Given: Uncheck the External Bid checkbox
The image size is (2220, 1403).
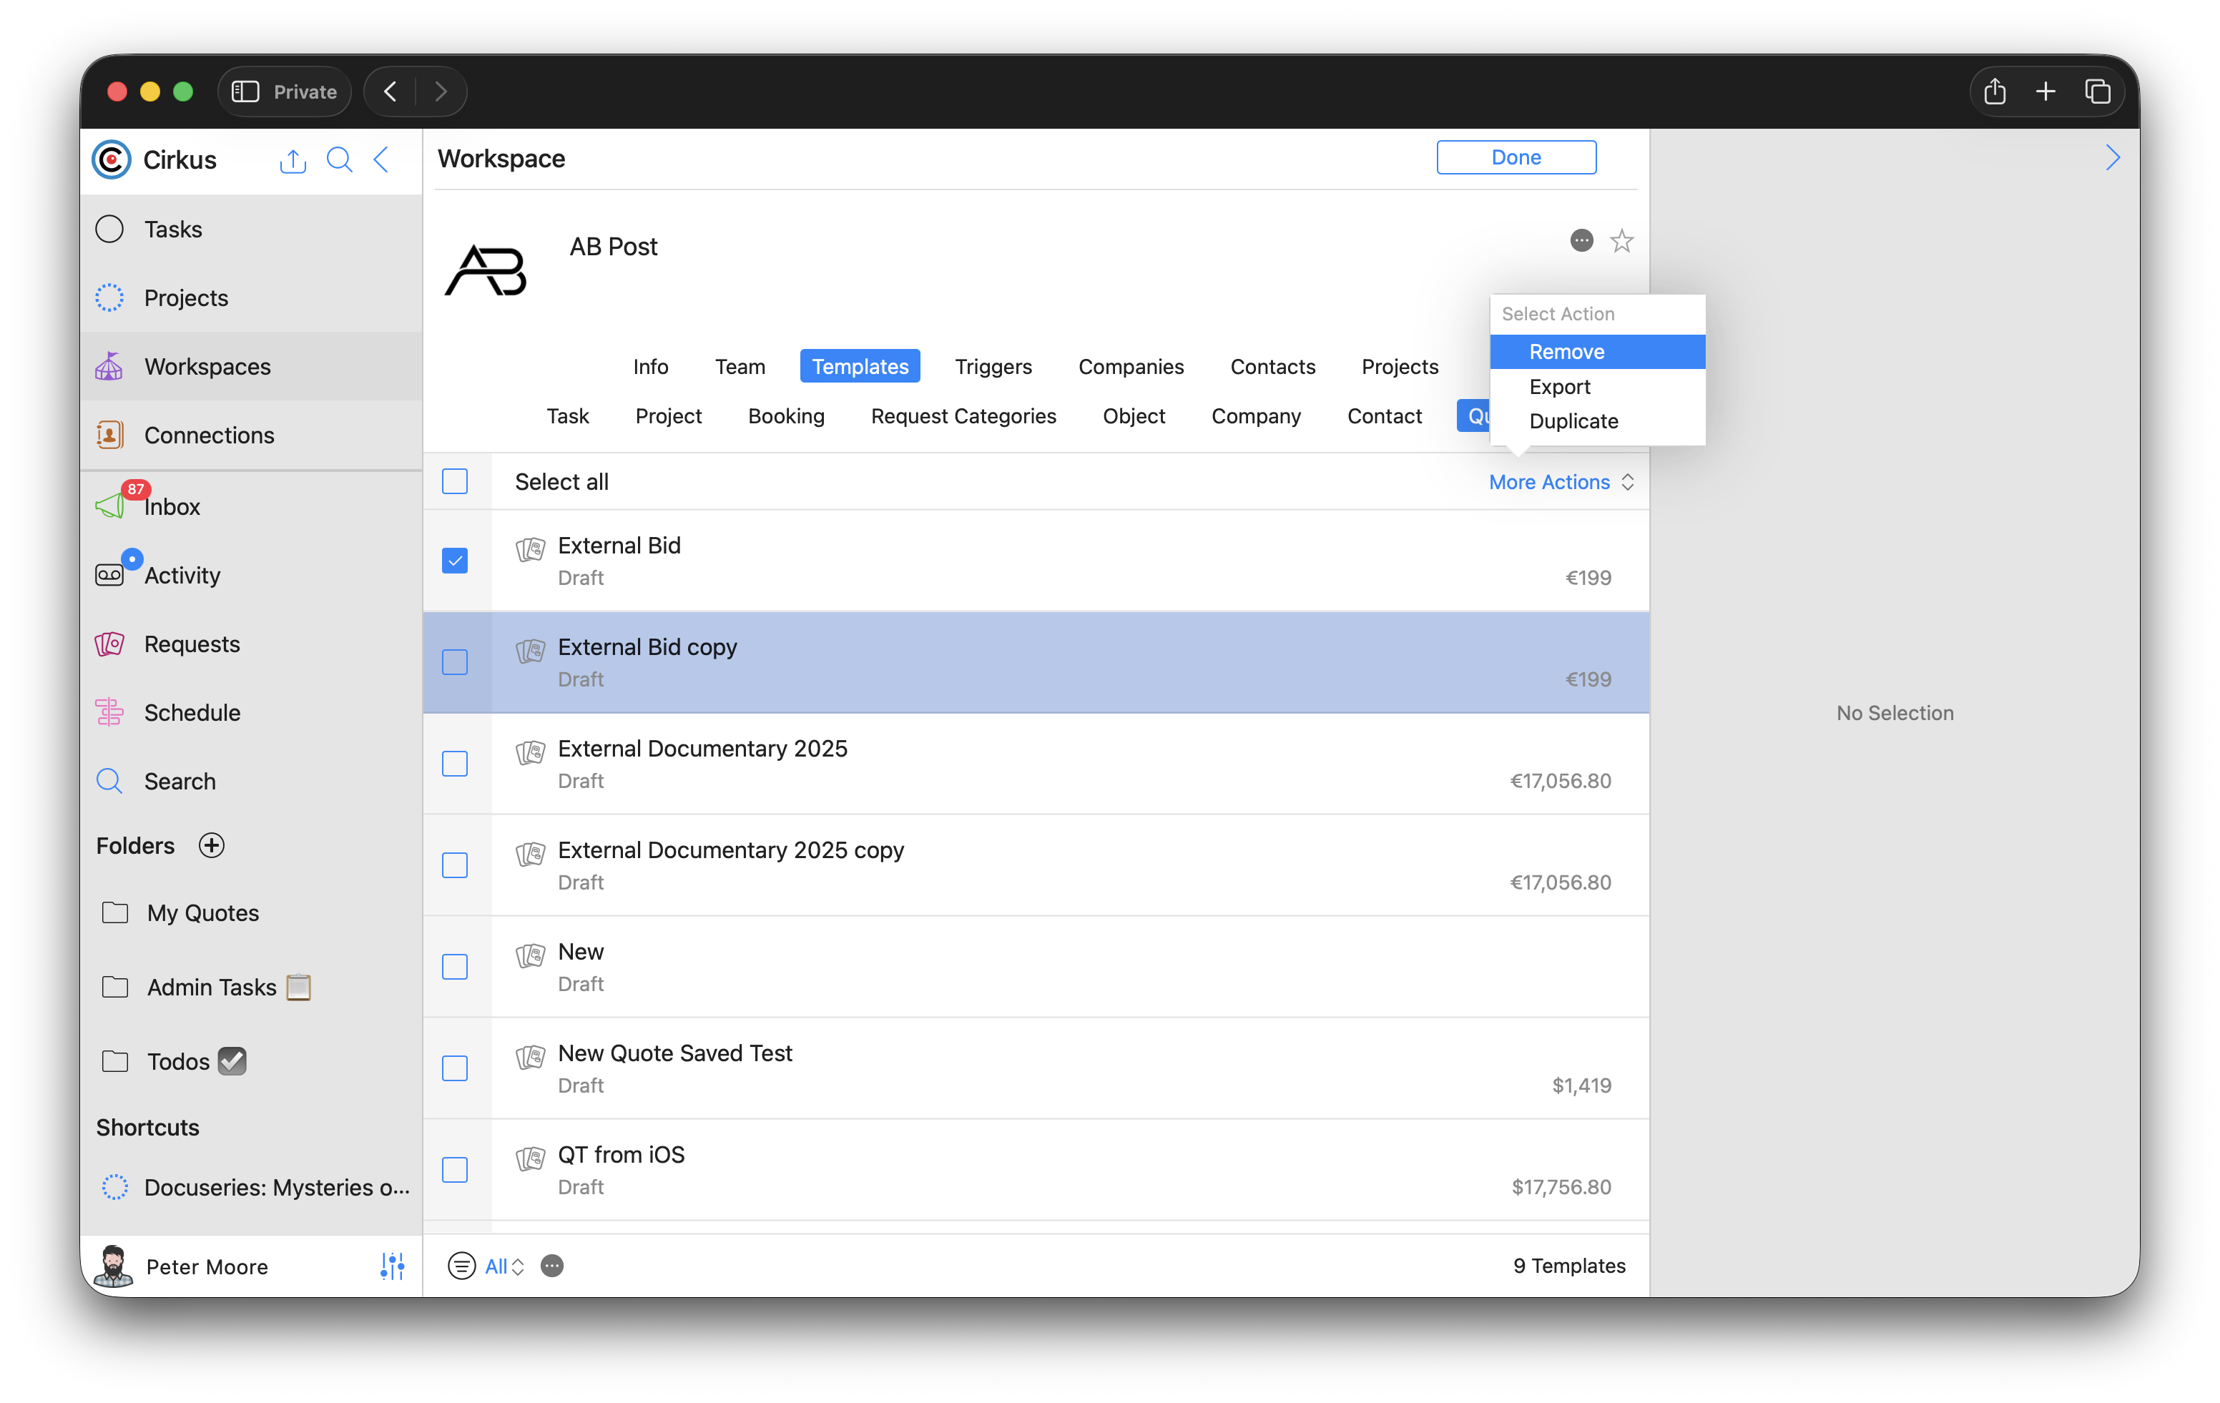Looking at the screenshot, I should point(454,561).
